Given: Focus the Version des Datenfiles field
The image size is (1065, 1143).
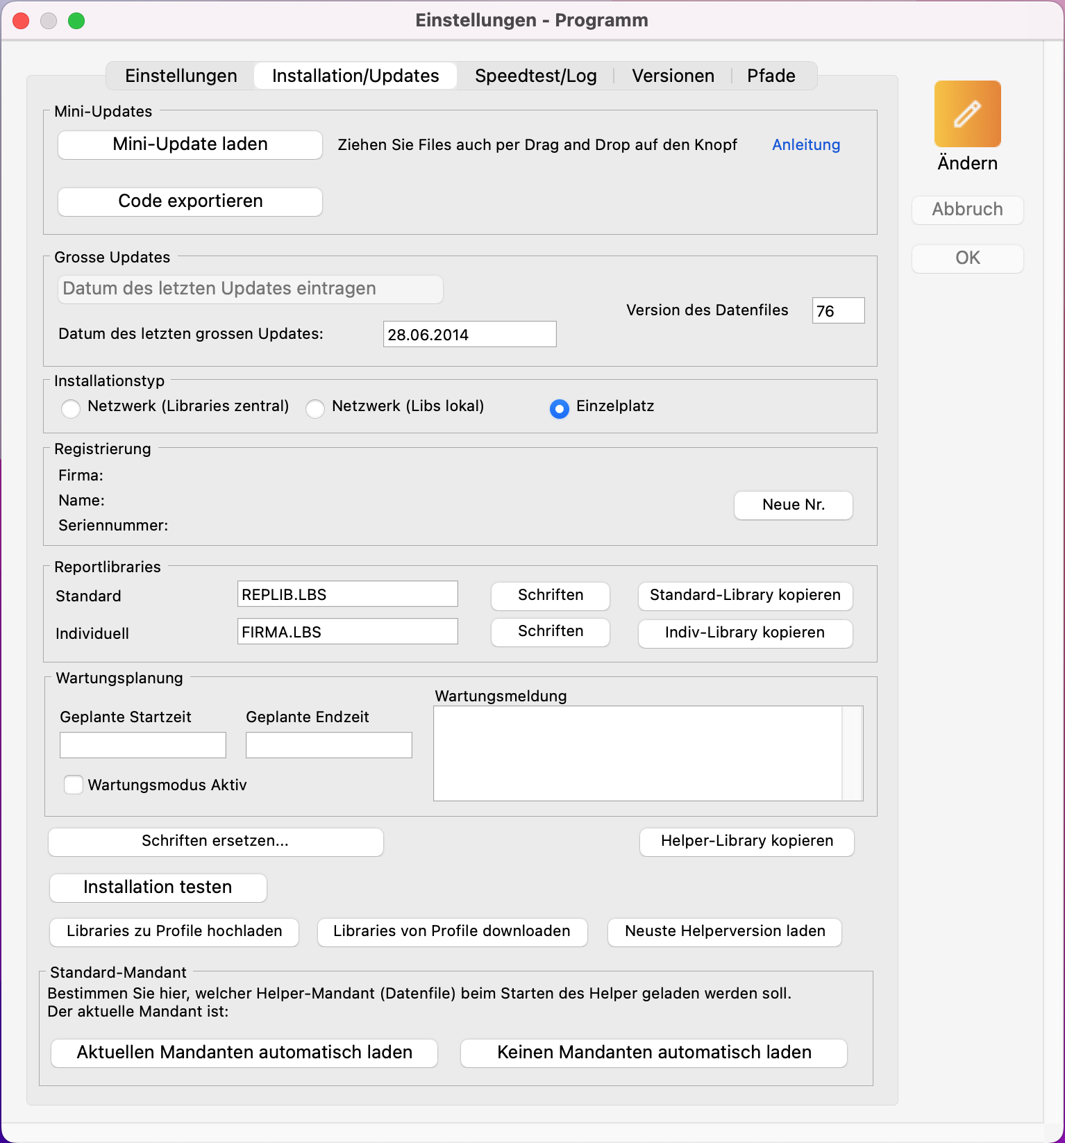Looking at the screenshot, I should (x=838, y=310).
